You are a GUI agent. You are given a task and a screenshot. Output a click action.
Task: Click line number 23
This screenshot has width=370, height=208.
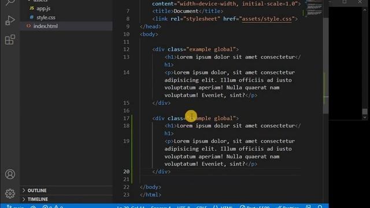pos(126,195)
